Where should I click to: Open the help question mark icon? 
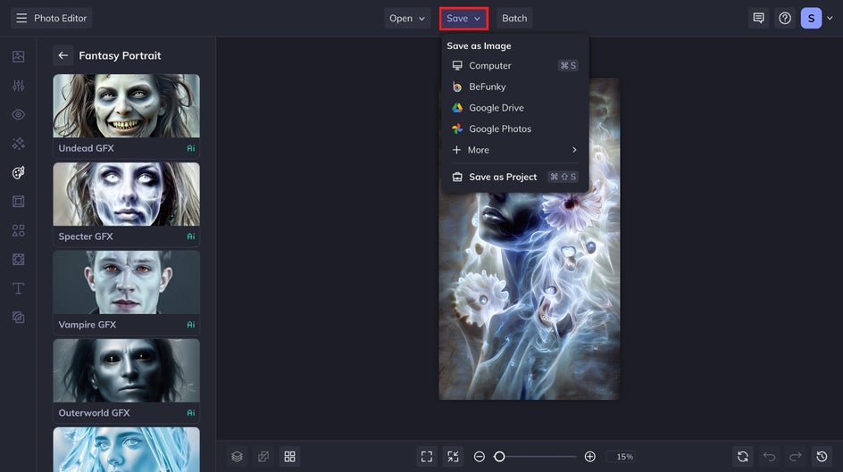coord(785,18)
